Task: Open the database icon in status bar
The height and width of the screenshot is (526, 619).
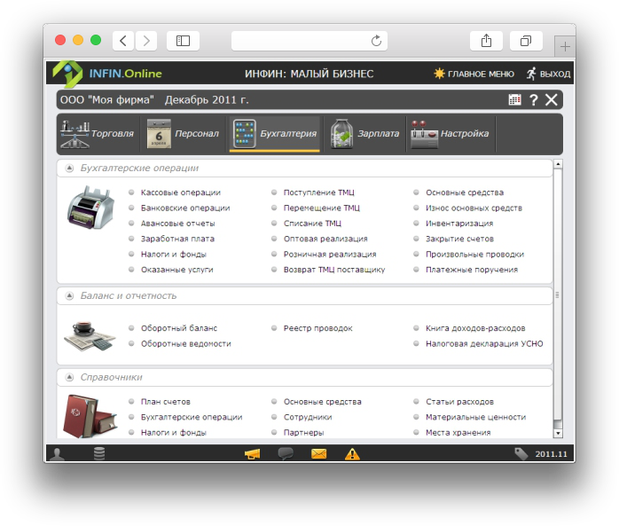Action: click(99, 453)
